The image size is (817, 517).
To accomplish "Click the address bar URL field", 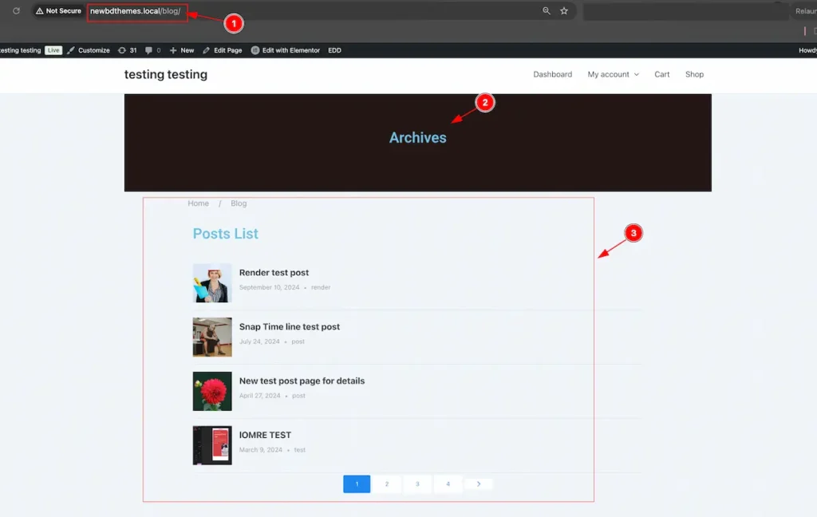I will pyautogui.click(x=319, y=11).
